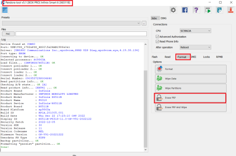Click serial number 090353729P004640 in log

pyautogui.click(x=39, y=78)
